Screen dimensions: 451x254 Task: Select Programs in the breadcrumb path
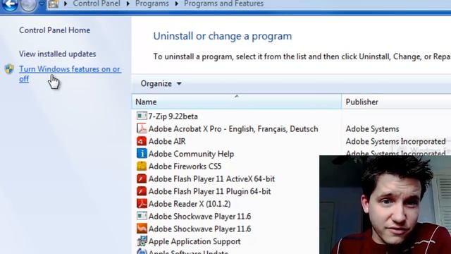point(152,4)
